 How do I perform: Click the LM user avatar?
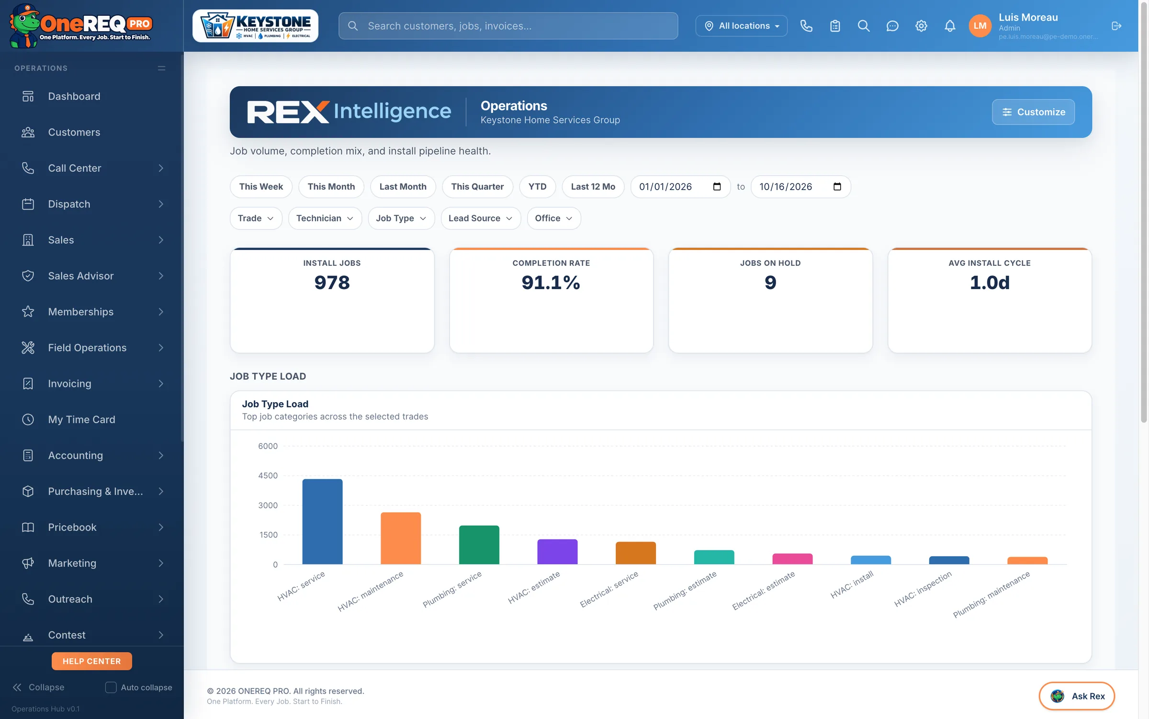pyautogui.click(x=980, y=26)
